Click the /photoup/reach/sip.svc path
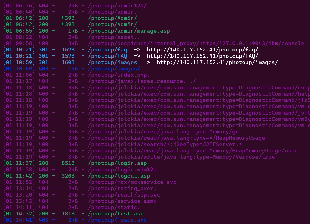This screenshot has height=224, width=310. click(124, 195)
